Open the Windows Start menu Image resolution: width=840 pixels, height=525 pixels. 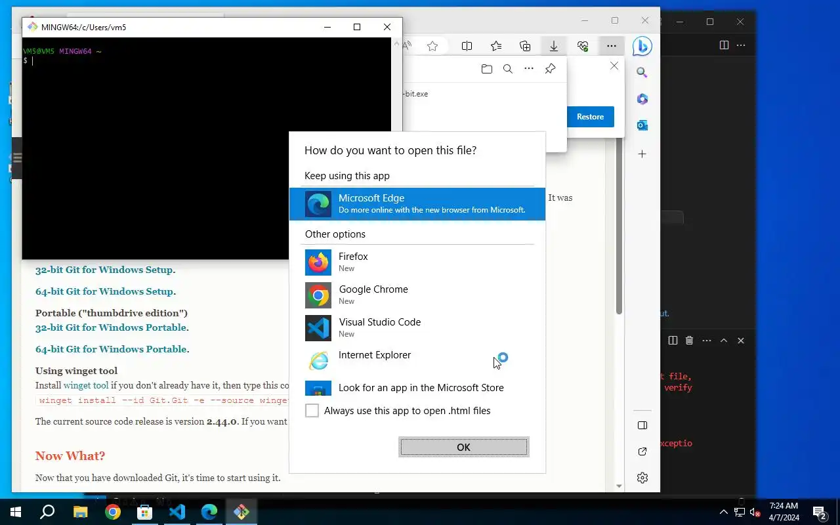coord(16,512)
